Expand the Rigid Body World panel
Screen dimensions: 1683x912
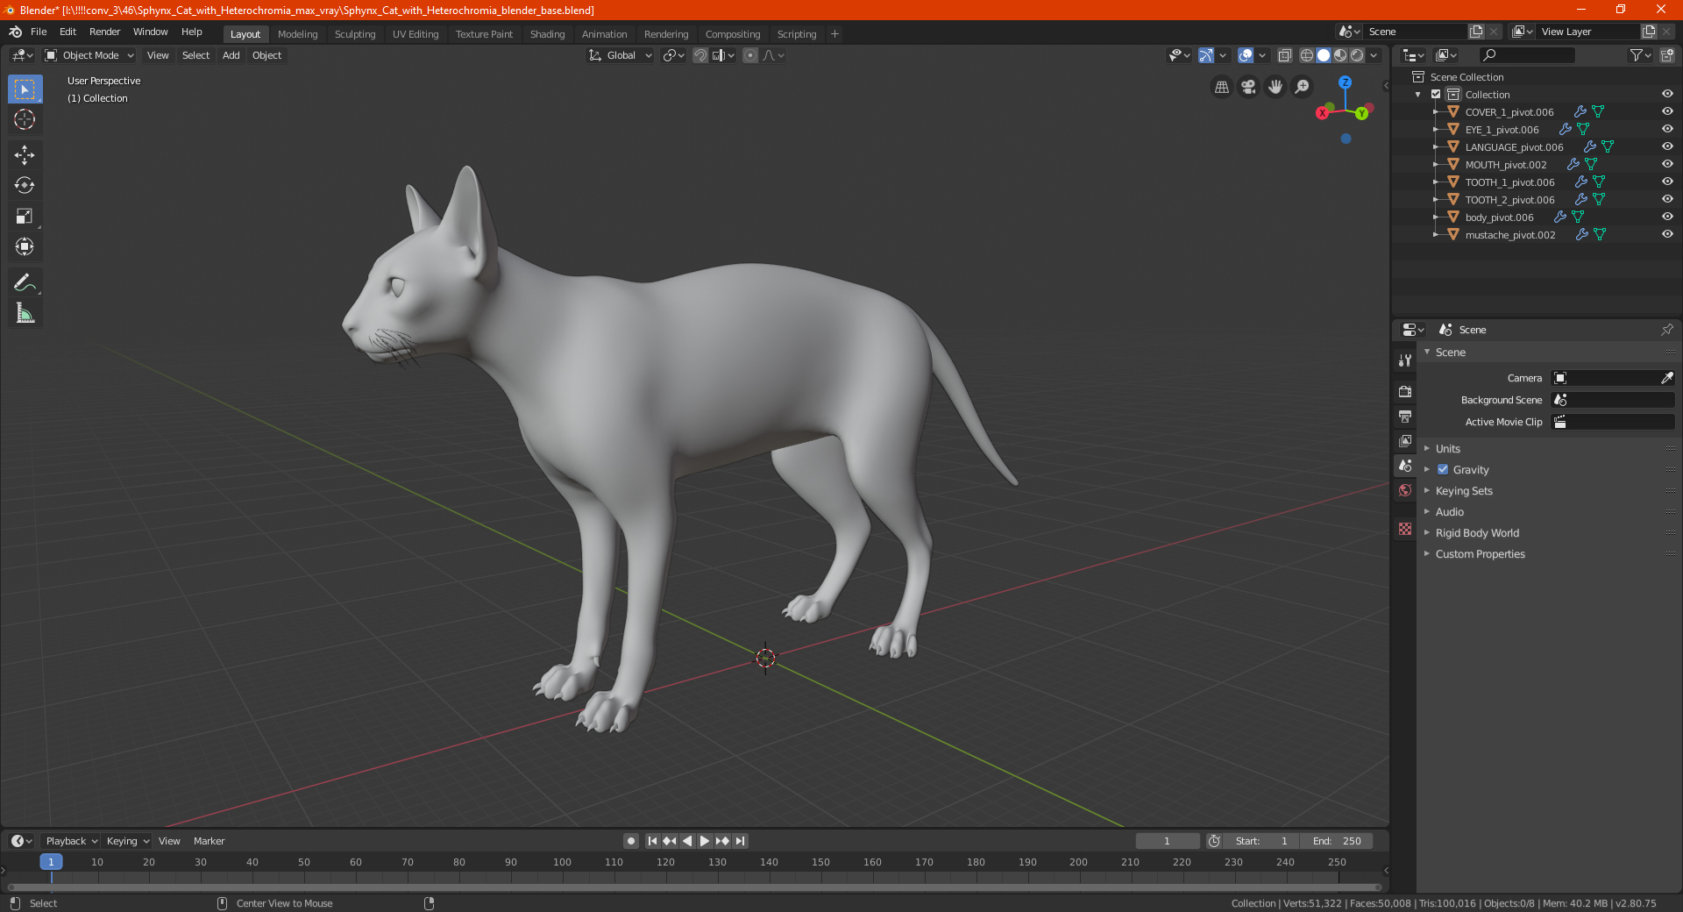(1477, 533)
